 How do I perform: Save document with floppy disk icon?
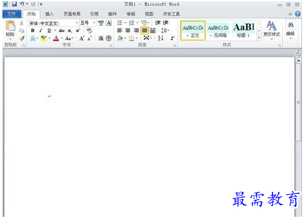[x=14, y=4]
